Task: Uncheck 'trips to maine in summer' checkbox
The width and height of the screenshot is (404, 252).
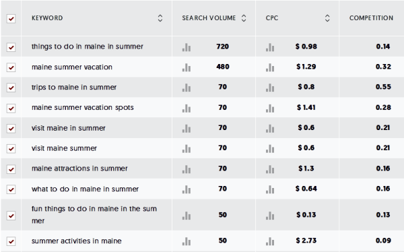Action: [x=11, y=88]
